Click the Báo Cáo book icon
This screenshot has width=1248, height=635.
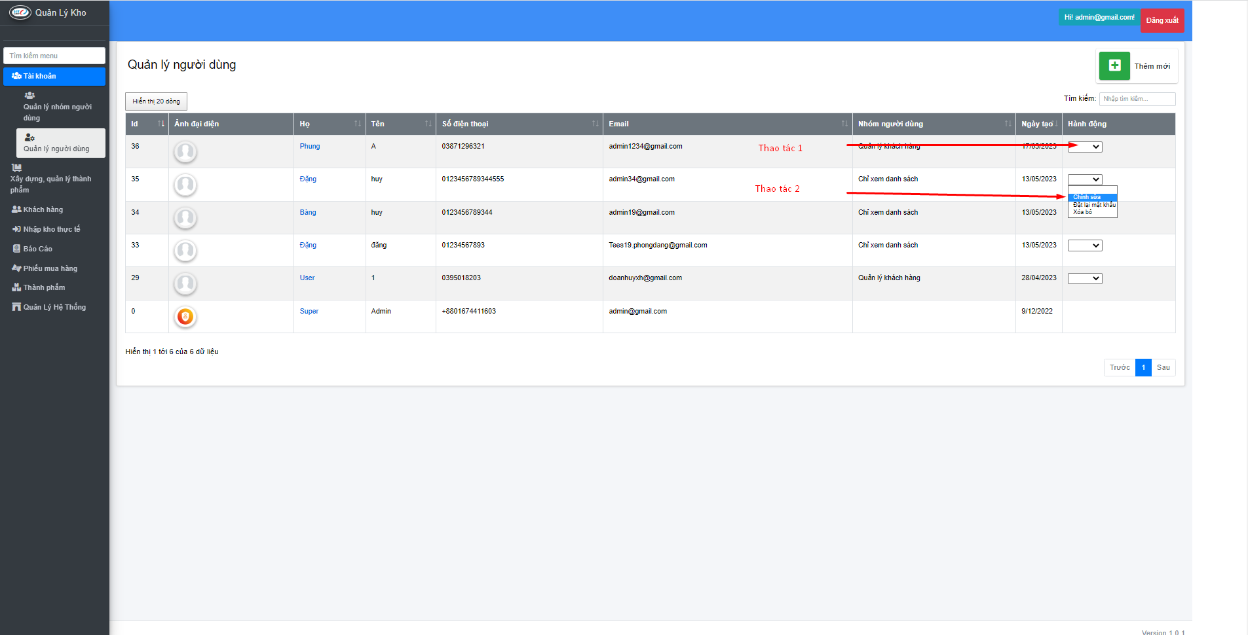tap(17, 249)
